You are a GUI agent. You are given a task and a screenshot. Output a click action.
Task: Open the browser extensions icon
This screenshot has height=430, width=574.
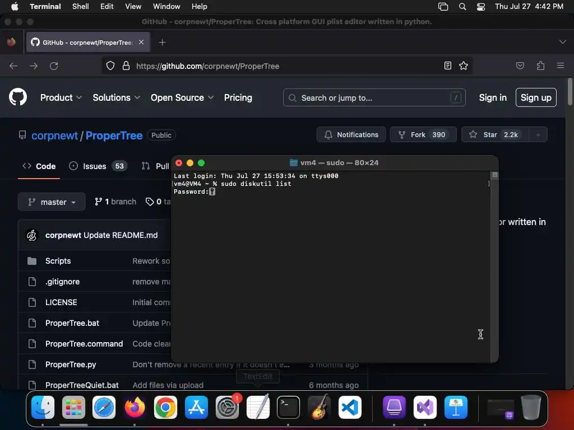pyautogui.click(x=540, y=66)
